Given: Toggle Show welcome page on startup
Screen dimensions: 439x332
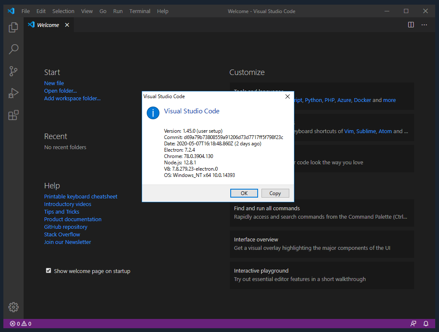Looking at the screenshot, I should (48, 270).
